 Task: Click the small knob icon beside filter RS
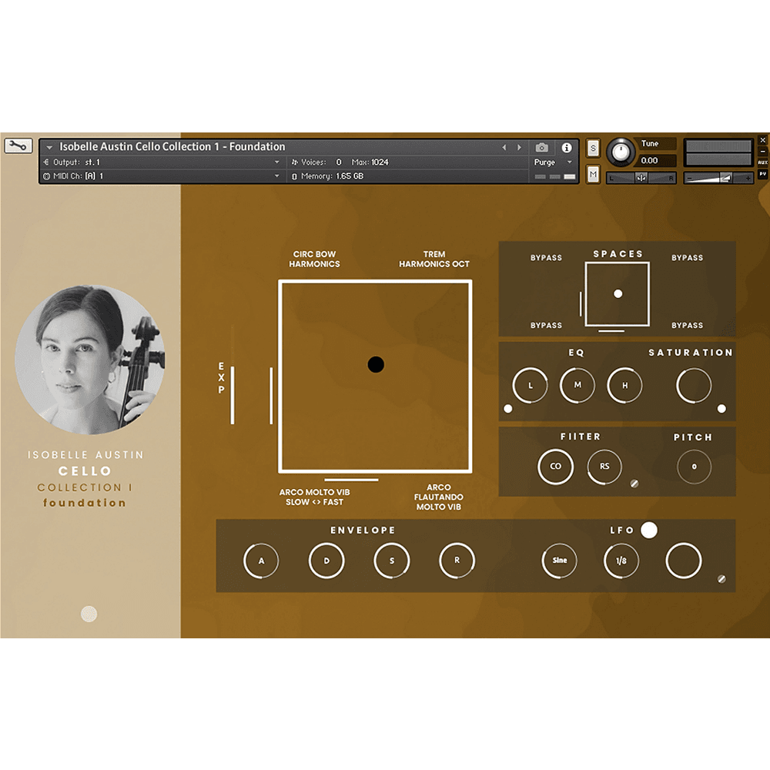coord(634,484)
